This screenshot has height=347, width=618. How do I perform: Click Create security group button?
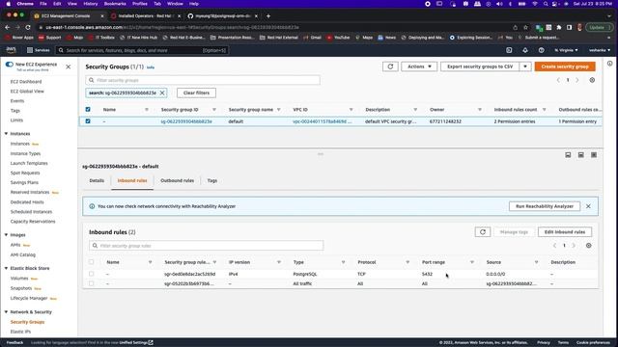[565, 67]
